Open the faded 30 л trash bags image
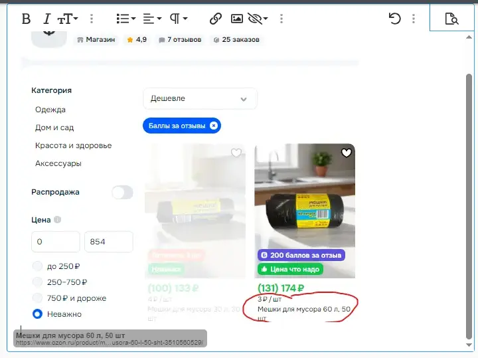This screenshot has width=478, height=358. pos(195,211)
